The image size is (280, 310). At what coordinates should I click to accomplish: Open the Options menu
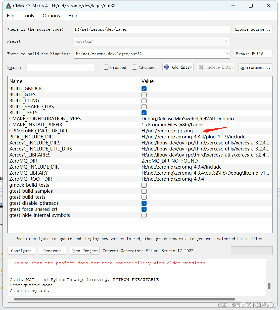pos(51,16)
